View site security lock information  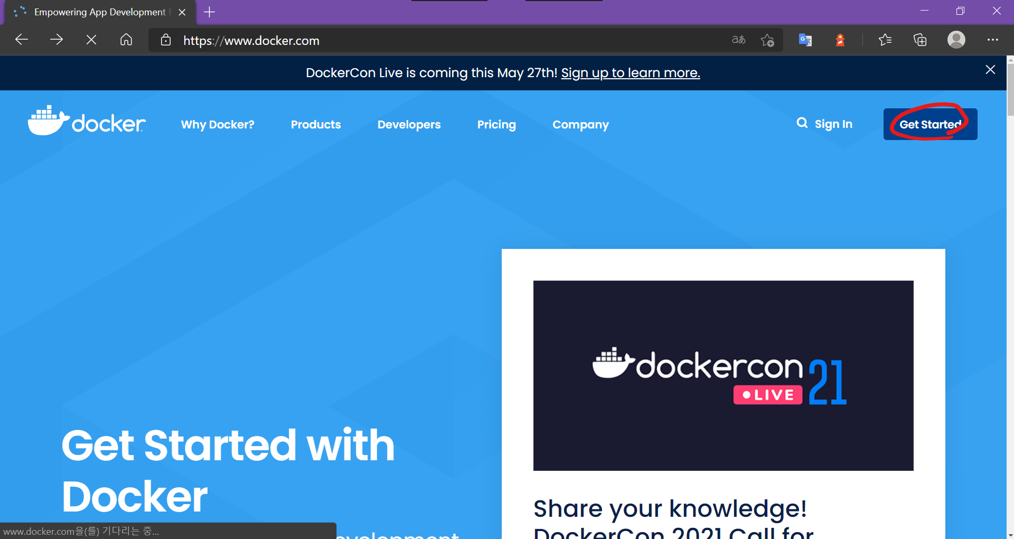(166, 40)
